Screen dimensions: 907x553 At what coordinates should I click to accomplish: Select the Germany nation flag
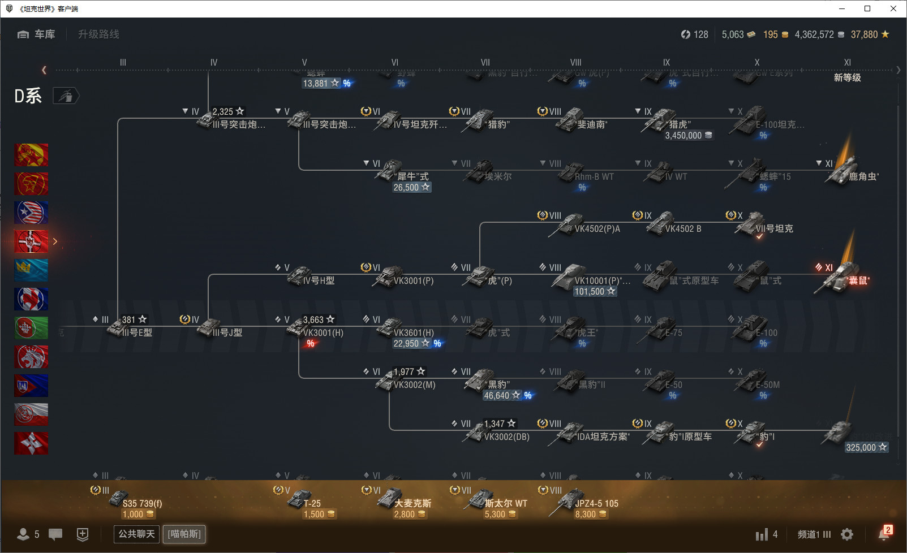coord(31,241)
